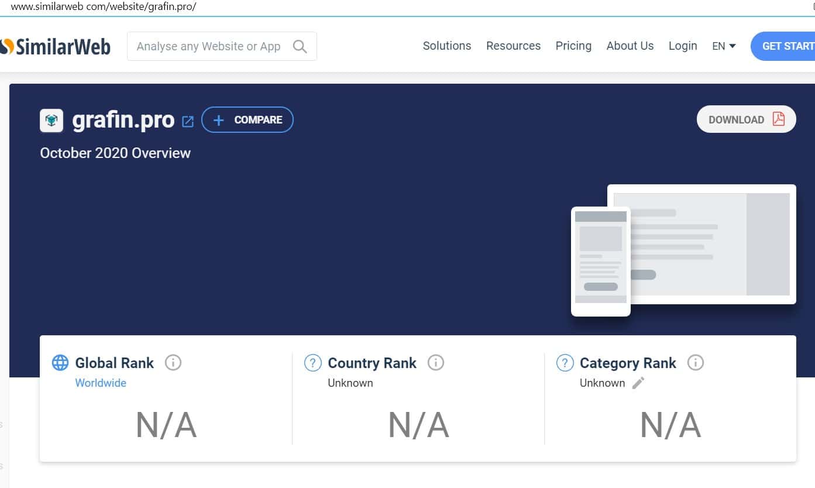Click the Country Rank info icon
The height and width of the screenshot is (488, 815).
436,363
